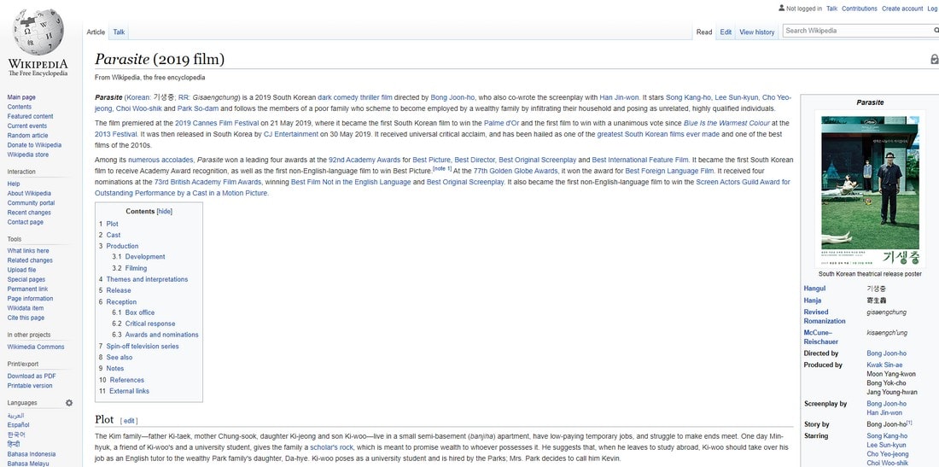939x467 pixels.
Task: Open the Languages settings gear icon
Action: point(69,403)
